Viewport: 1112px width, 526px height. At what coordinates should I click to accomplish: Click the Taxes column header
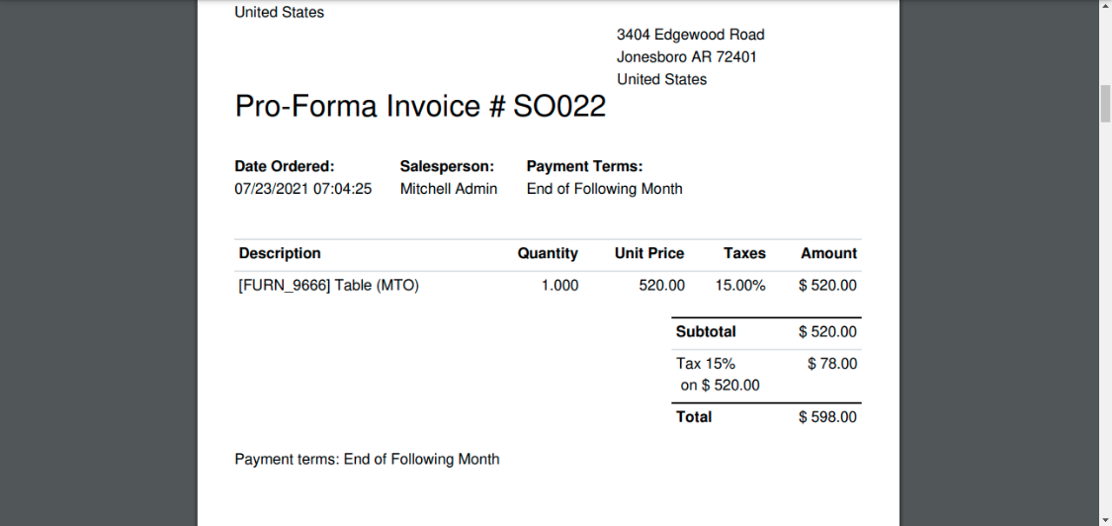744,253
